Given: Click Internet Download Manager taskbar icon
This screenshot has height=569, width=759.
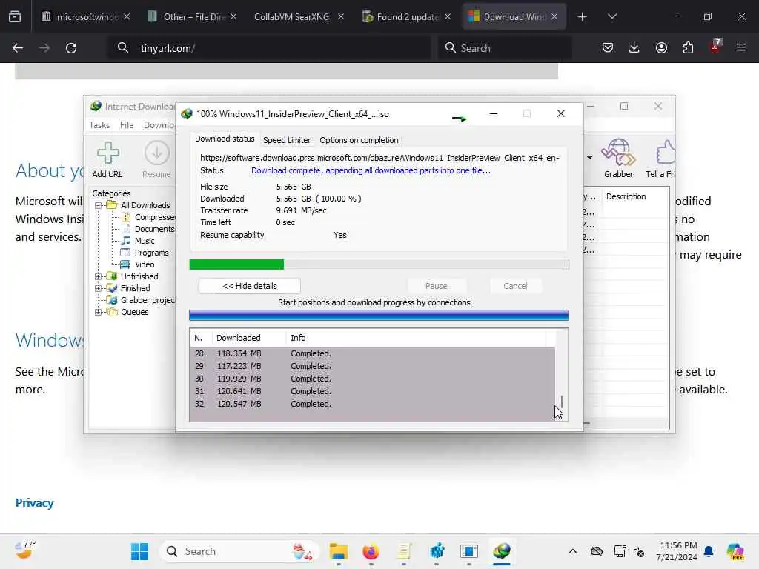Looking at the screenshot, I should pyautogui.click(x=502, y=551).
